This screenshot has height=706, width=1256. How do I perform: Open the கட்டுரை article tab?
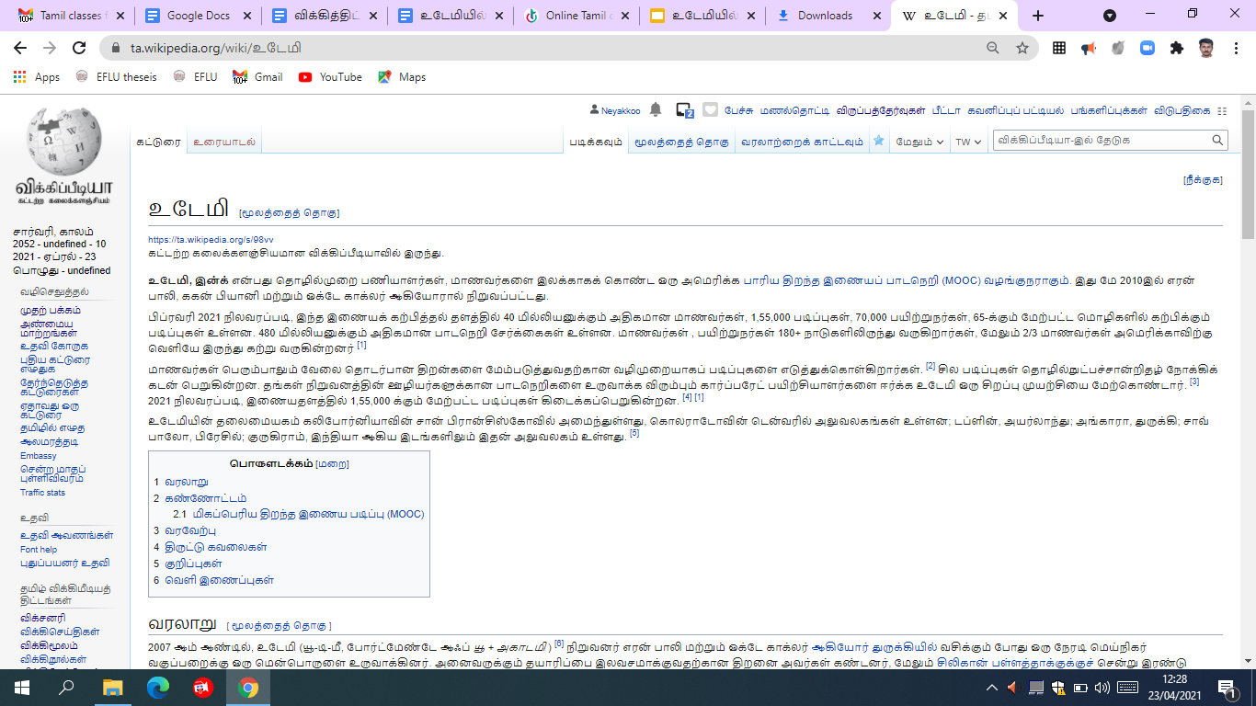pyautogui.click(x=159, y=142)
